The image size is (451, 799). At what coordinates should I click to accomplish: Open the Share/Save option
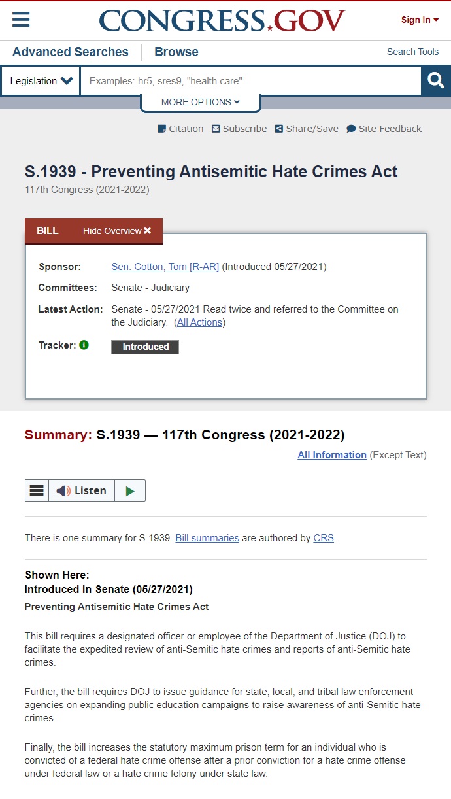click(x=307, y=129)
